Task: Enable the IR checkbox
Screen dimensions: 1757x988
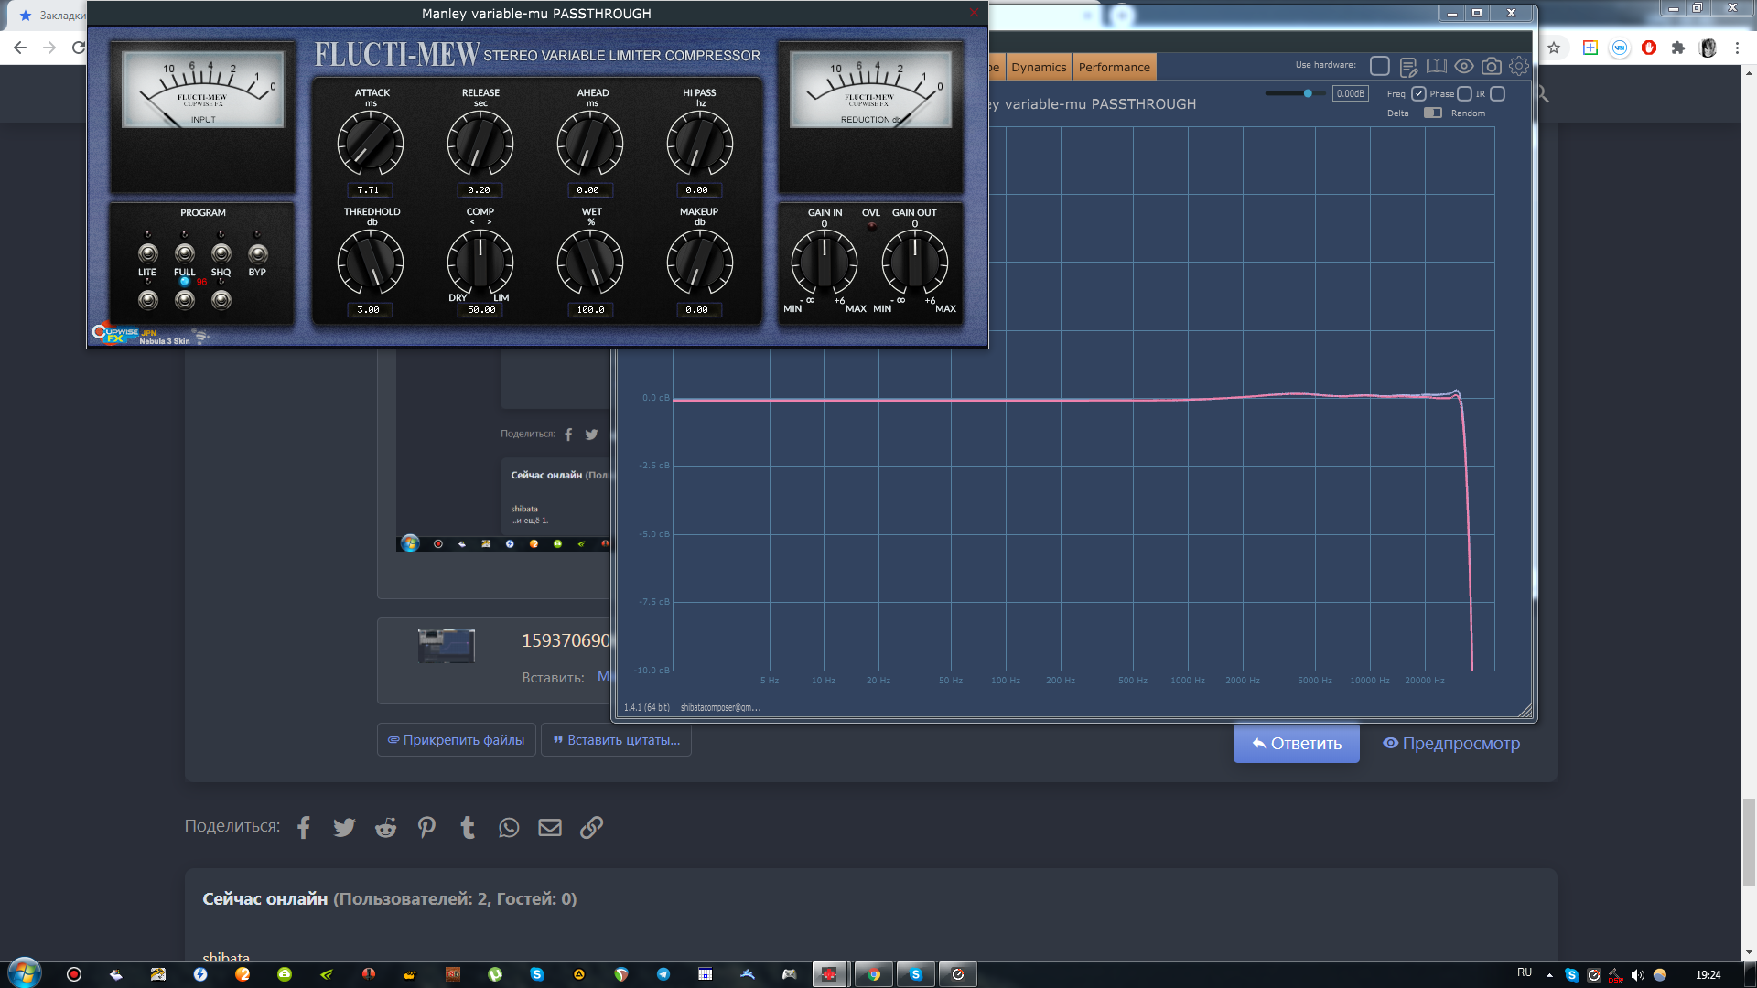Action: point(1497,93)
